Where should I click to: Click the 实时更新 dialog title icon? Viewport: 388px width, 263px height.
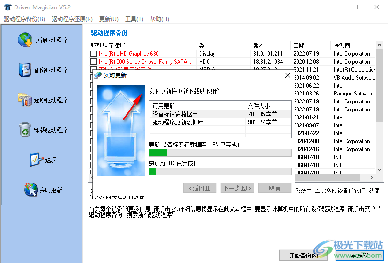pos(98,75)
